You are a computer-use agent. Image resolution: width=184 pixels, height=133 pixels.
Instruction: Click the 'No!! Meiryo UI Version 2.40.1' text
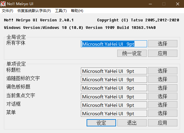(x=39, y=20)
